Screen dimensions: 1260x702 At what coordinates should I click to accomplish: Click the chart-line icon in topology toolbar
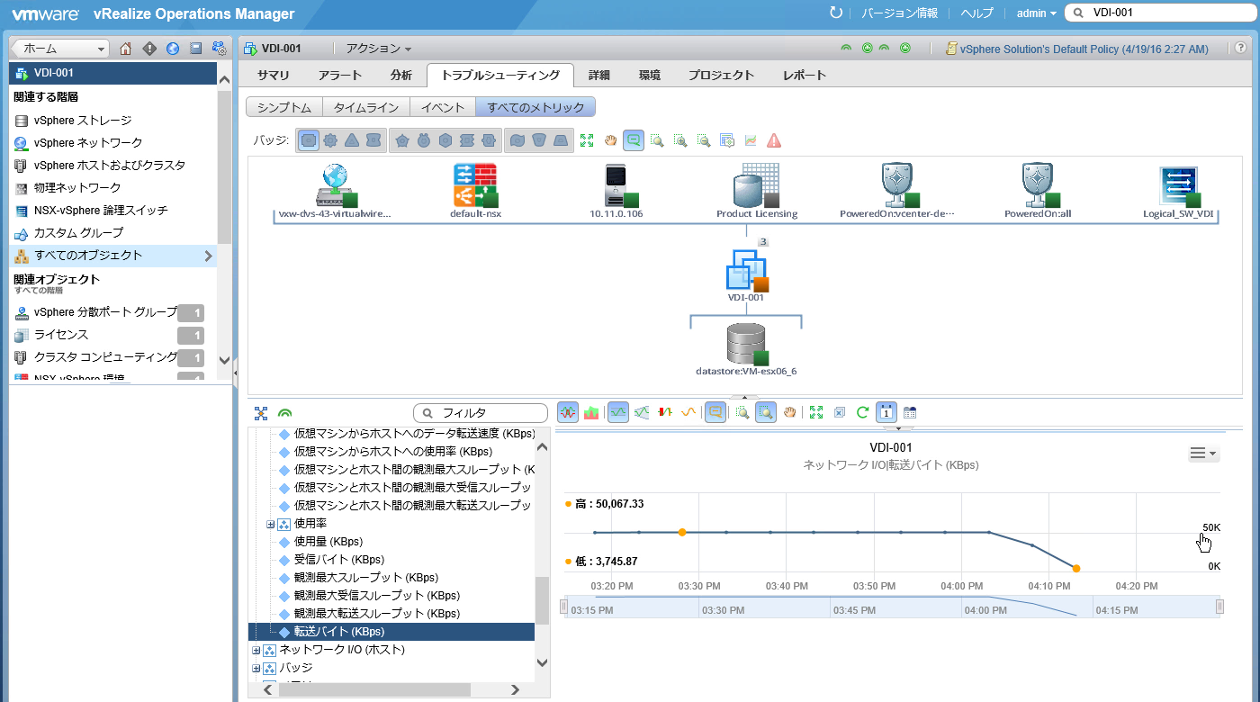point(751,140)
